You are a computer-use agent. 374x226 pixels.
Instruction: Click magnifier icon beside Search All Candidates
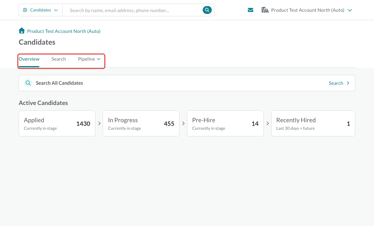click(28, 83)
